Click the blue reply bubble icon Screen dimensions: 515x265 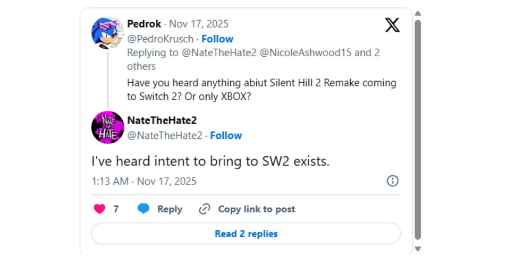point(143,209)
